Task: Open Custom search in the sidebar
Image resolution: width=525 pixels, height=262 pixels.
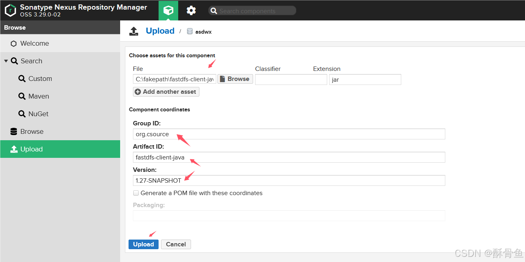Action: click(60, 79)
